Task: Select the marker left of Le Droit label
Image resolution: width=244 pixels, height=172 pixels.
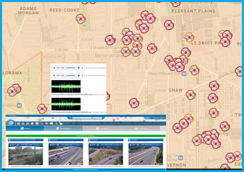Action: point(190,37)
